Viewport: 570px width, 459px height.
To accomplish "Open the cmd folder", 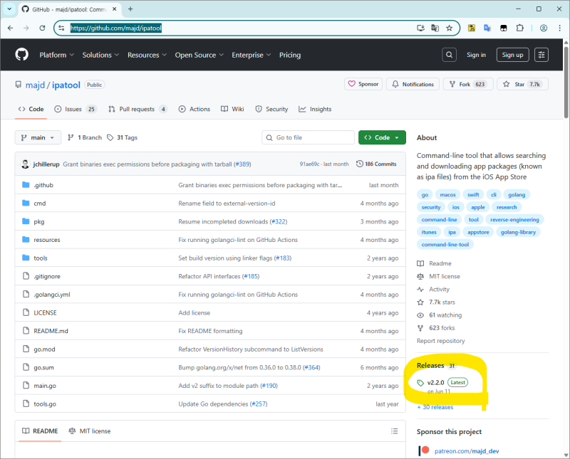I will tap(40, 204).
